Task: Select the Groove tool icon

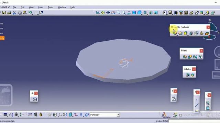Action: tap(181, 13)
